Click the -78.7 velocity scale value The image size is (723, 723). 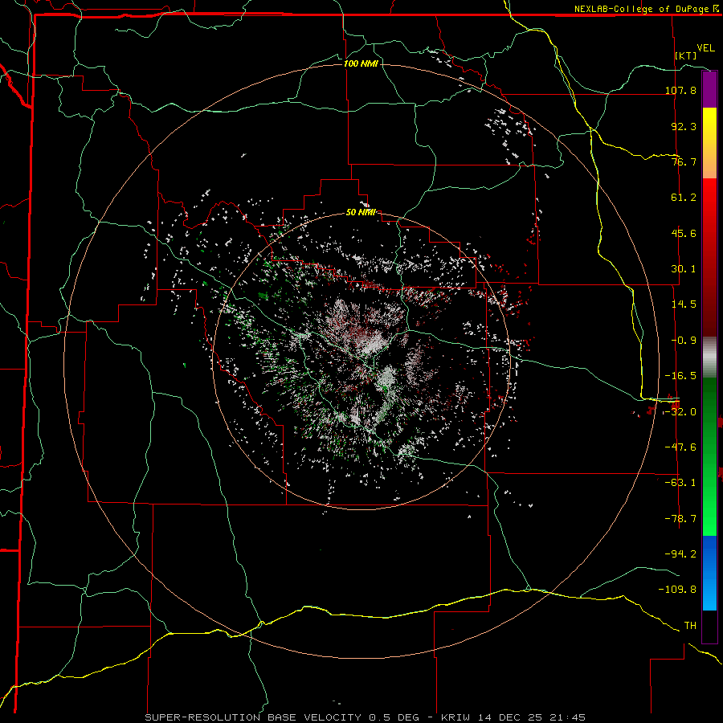pyautogui.click(x=680, y=519)
